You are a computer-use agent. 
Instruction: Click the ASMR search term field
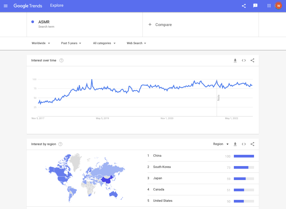tap(85, 25)
